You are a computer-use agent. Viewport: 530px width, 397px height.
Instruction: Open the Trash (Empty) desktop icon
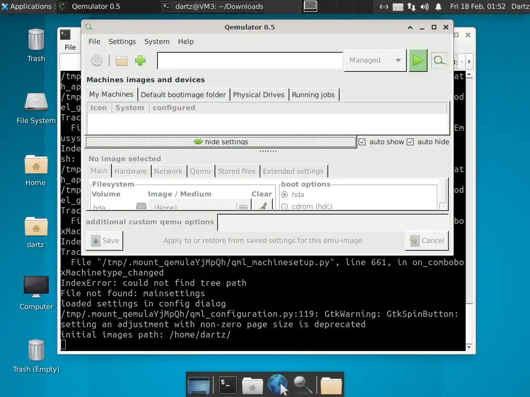click(x=36, y=356)
